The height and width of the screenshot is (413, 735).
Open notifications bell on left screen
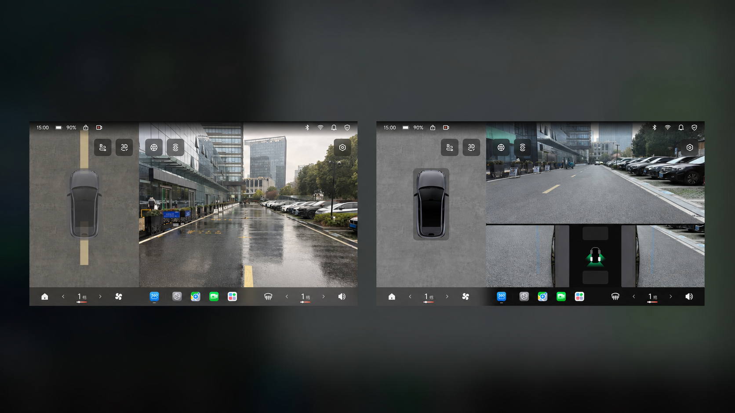[x=334, y=128]
